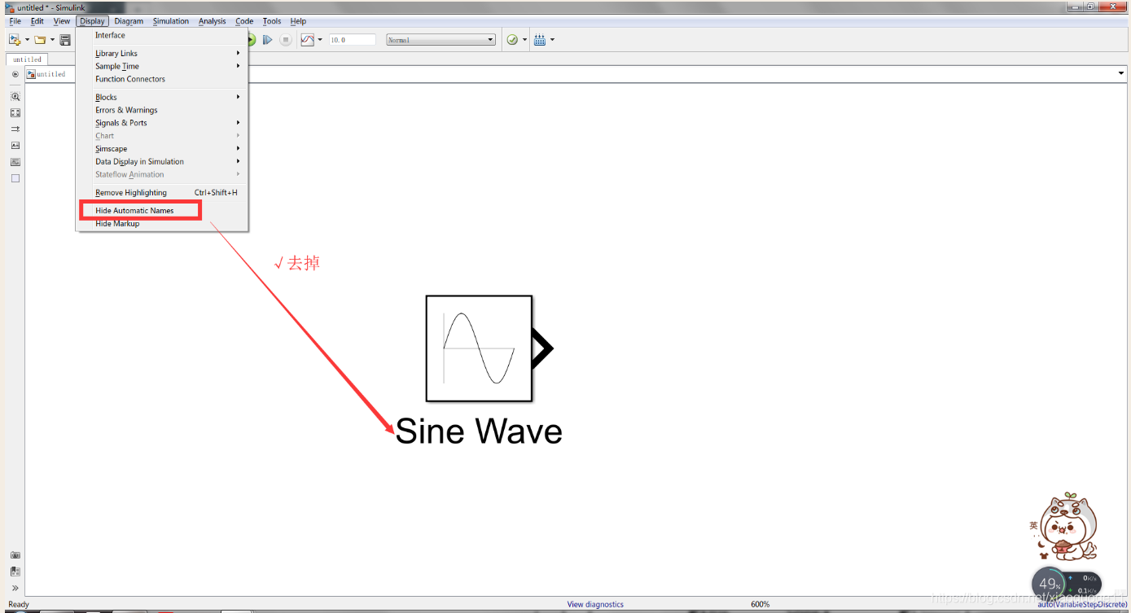Viewport: 1131px width, 613px height.
Task: Open the Tools menu
Action: coord(272,21)
